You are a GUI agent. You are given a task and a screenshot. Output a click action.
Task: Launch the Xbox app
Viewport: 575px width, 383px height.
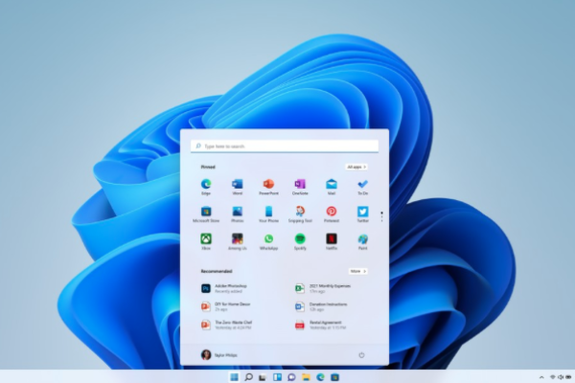coord(206,238)
